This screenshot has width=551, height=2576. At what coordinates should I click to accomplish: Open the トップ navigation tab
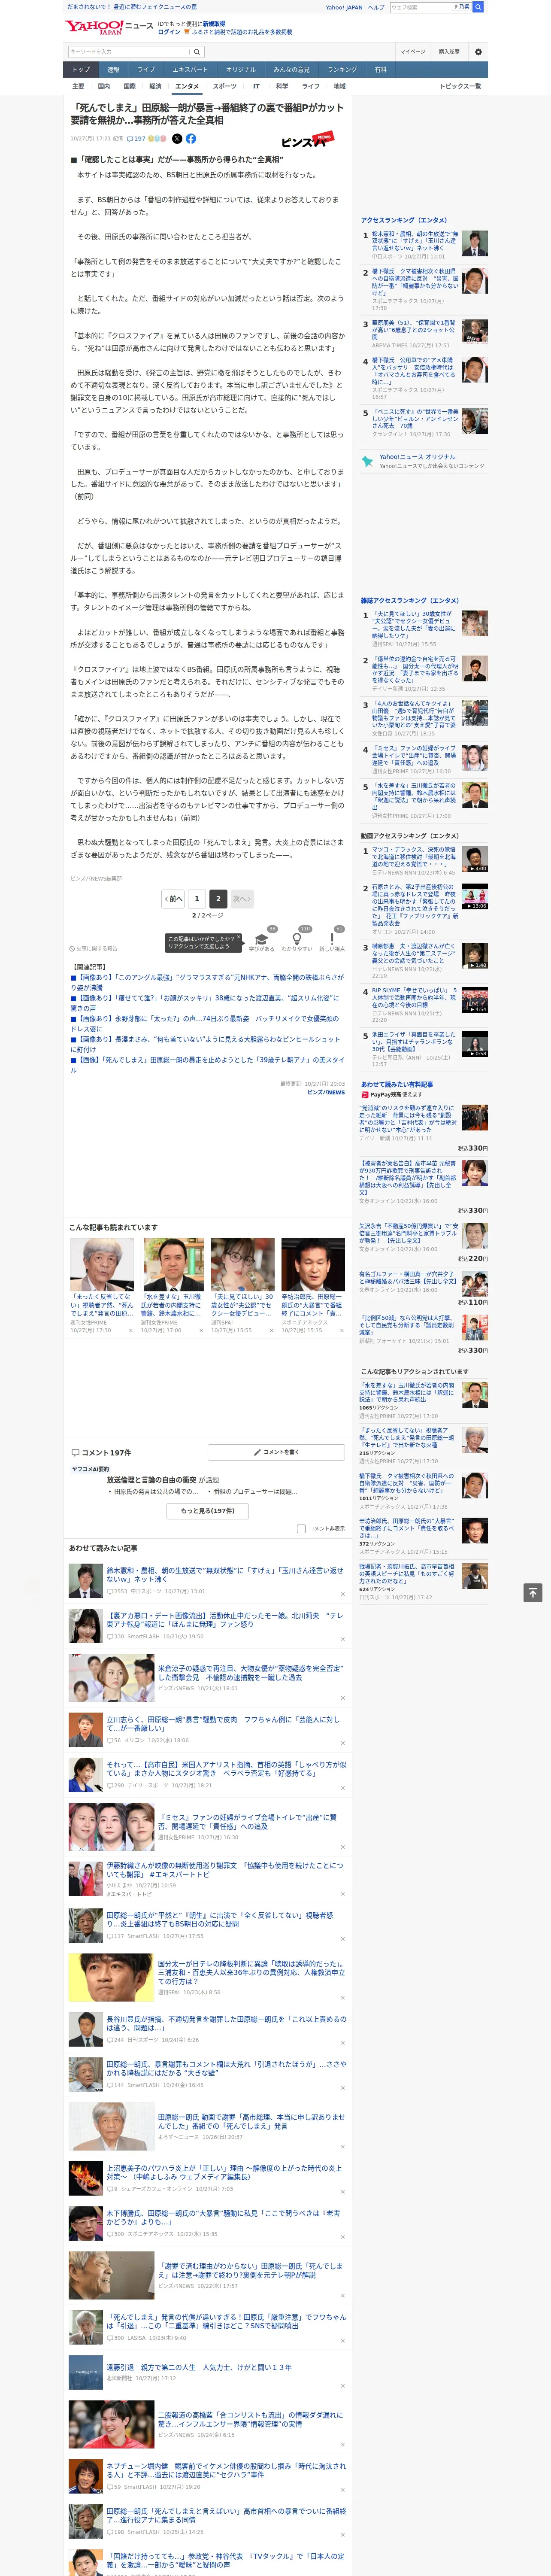[x=81, y=70]
